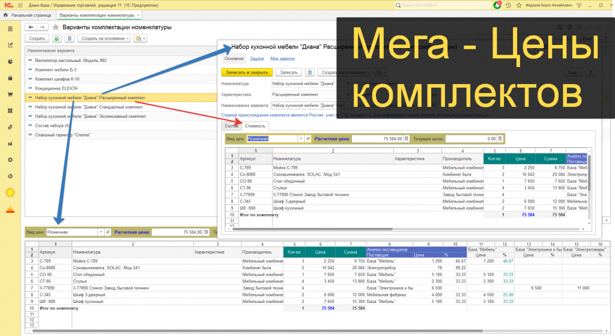Image resolution: width=615 pixels, height=336 pixels.
Task: Open the 1C main menu hamburger icon
Action: pos(20,5)
